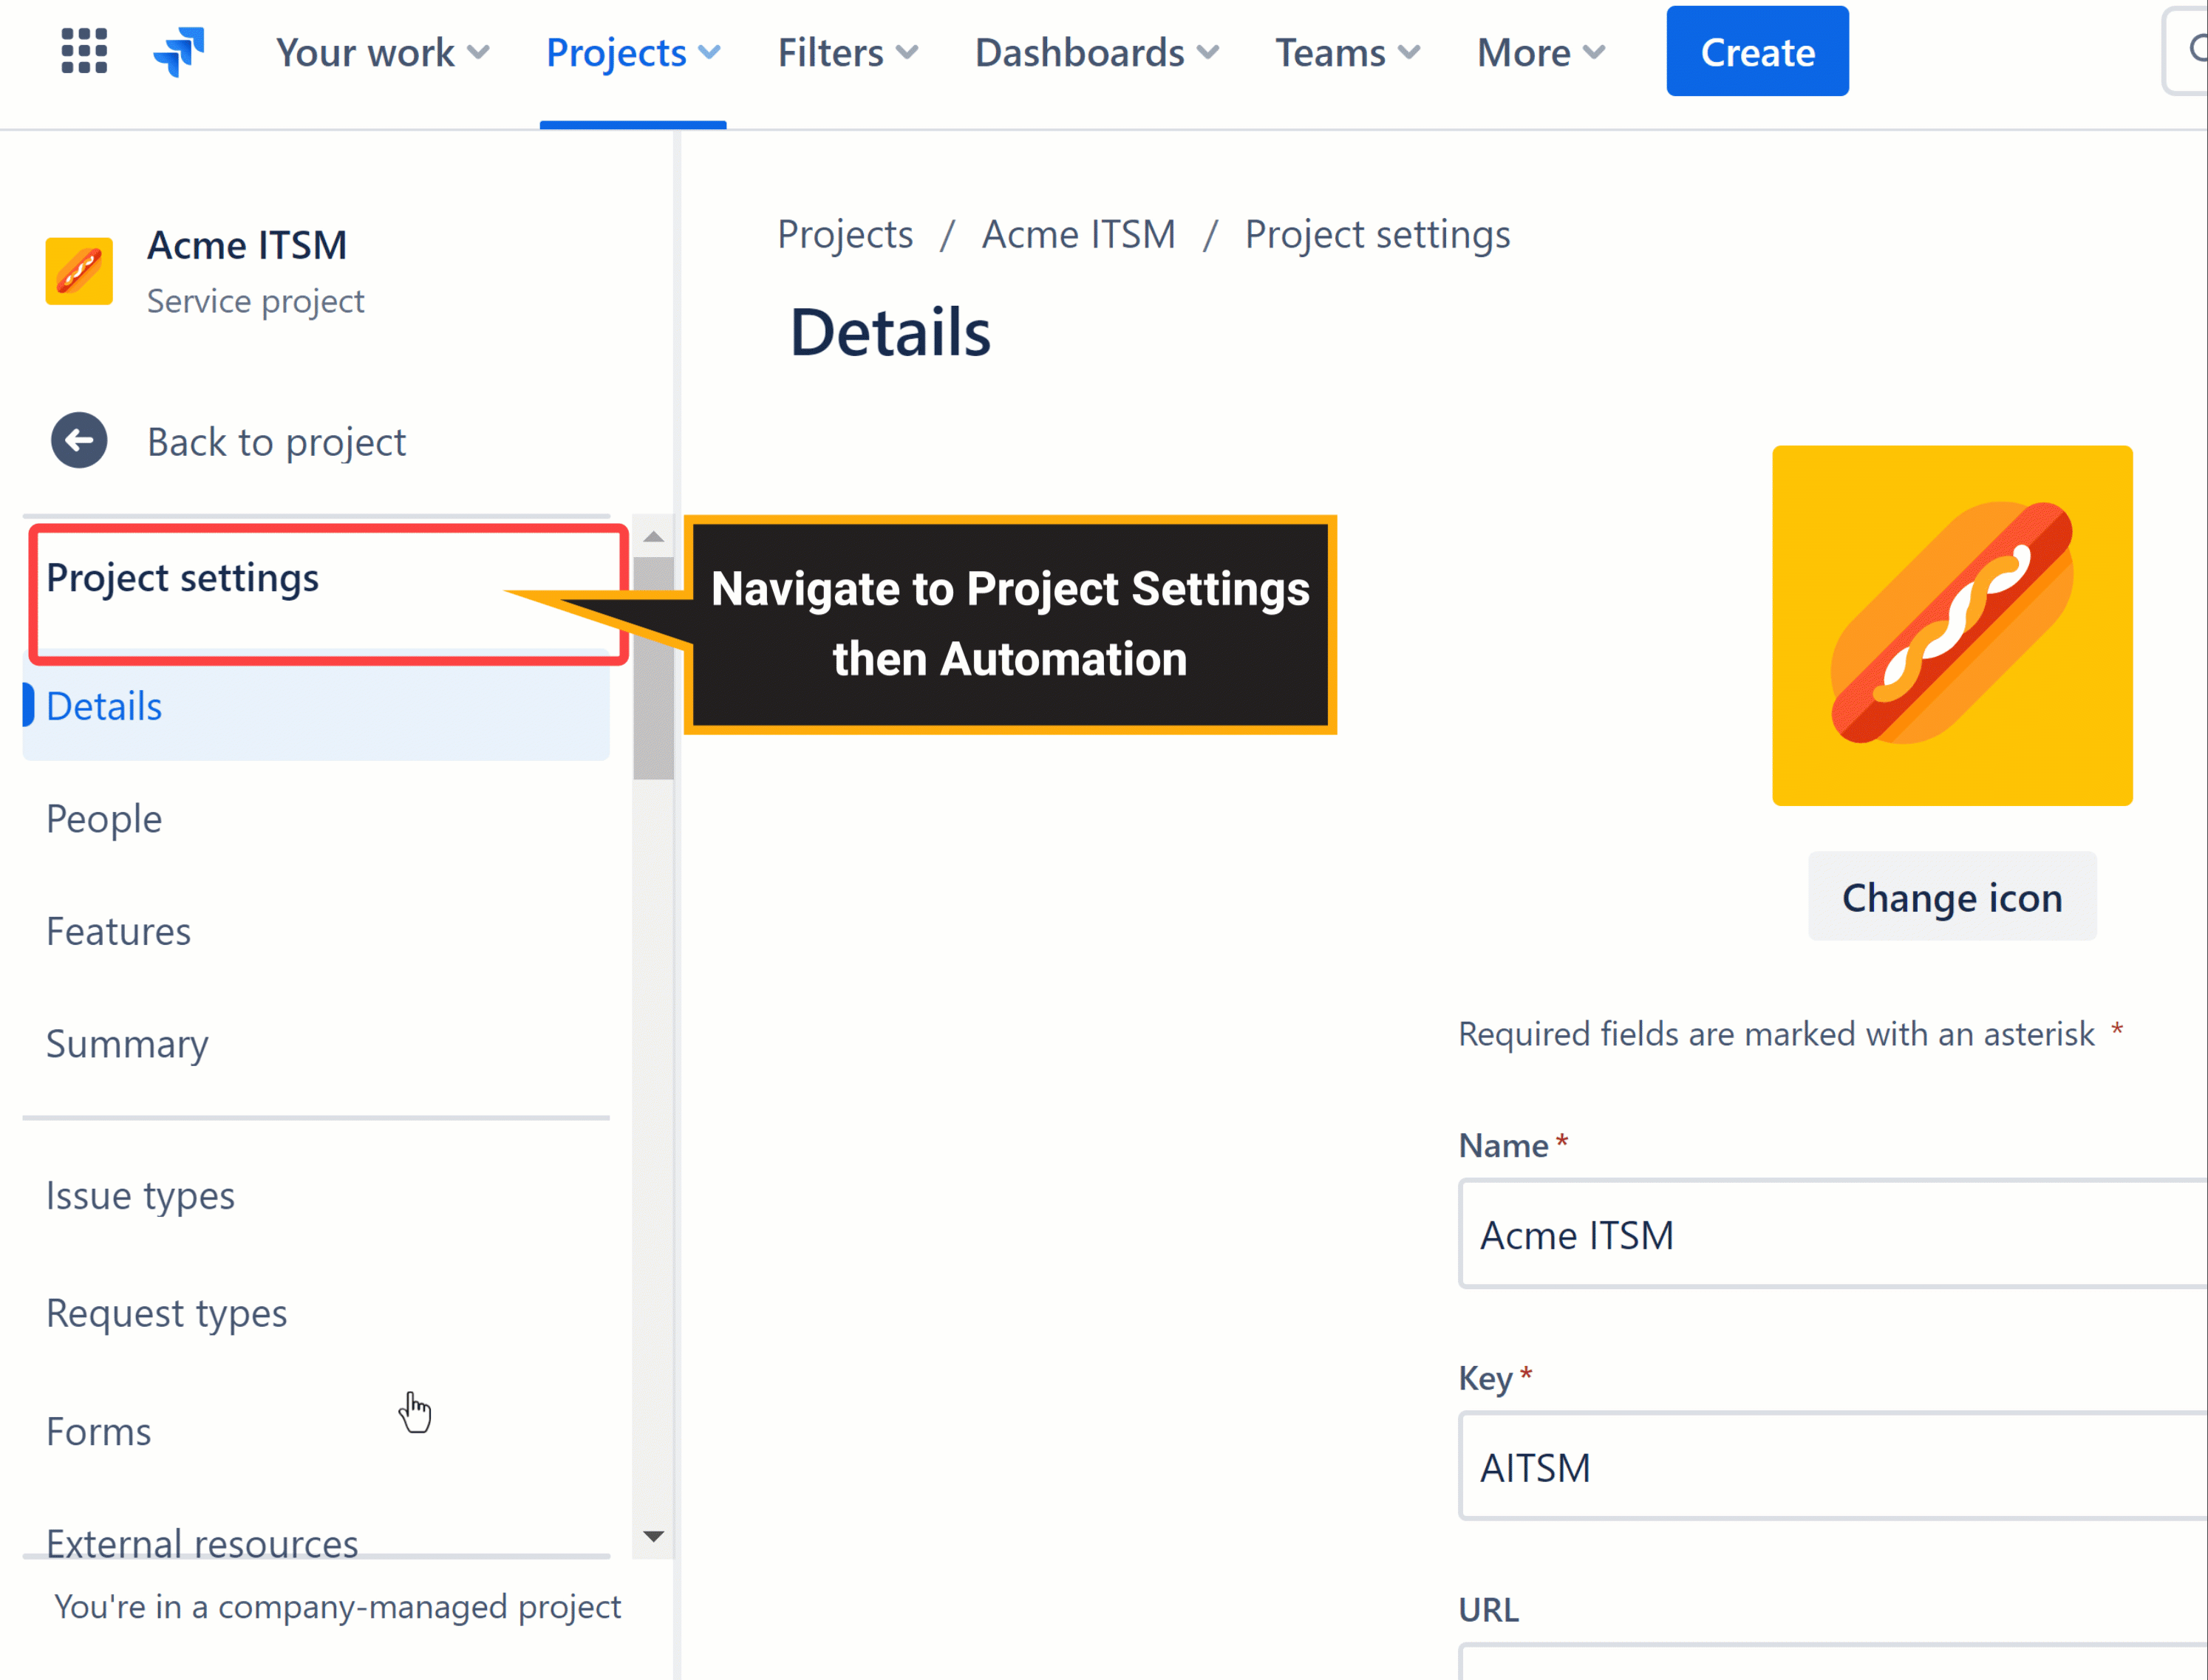Open the Teams dropdown

click(1347, 53)
